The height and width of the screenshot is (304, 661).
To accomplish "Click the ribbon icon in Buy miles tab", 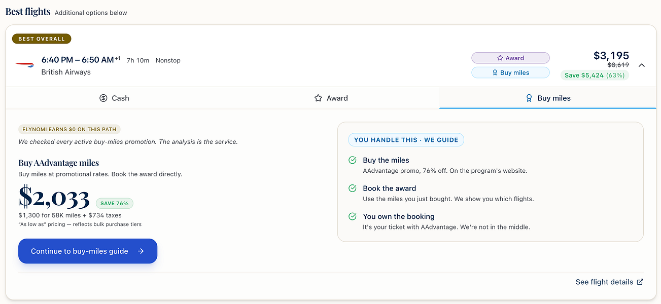I will point(530,98).
